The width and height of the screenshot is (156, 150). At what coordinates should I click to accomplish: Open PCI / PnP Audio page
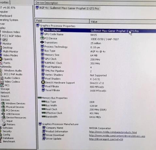click(x=13, y=74)
